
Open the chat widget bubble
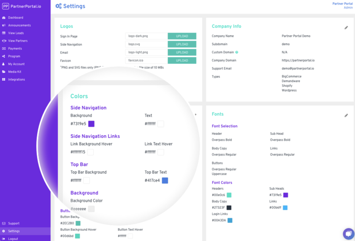tap(348, 234)
